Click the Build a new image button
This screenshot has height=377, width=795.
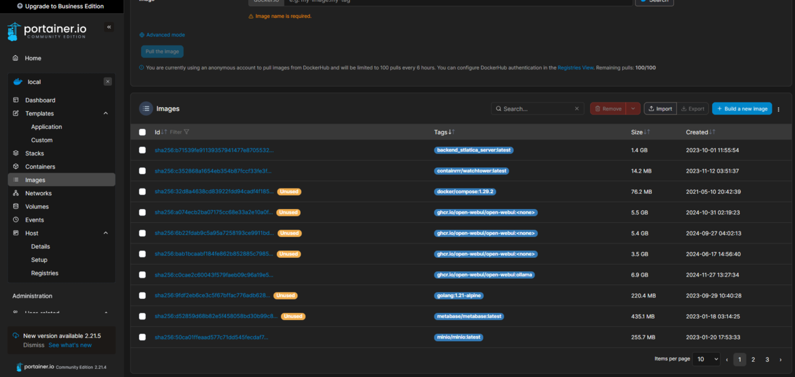(x=742, y=108)
